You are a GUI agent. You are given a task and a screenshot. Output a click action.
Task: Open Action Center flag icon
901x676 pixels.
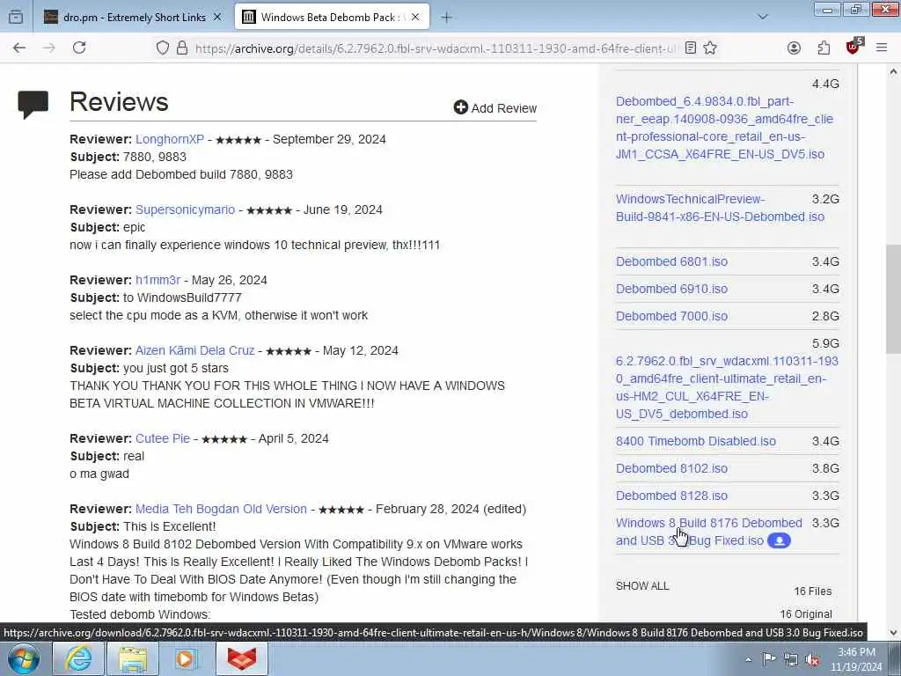[x=769, y=659]
